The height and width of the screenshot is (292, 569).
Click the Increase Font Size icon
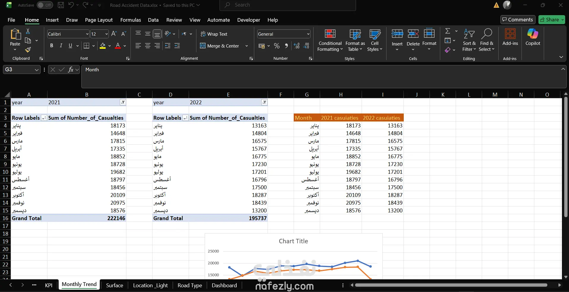pyautogui.click(x=114, y=34)
